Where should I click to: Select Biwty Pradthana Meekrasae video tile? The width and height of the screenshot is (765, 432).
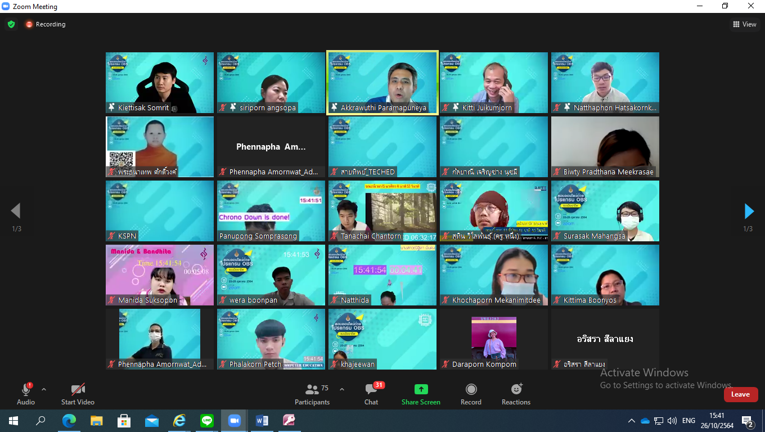coord(605,147)
